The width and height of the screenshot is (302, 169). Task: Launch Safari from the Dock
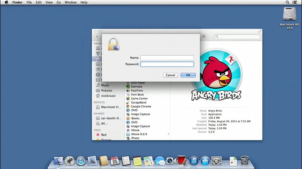point(81,161)
